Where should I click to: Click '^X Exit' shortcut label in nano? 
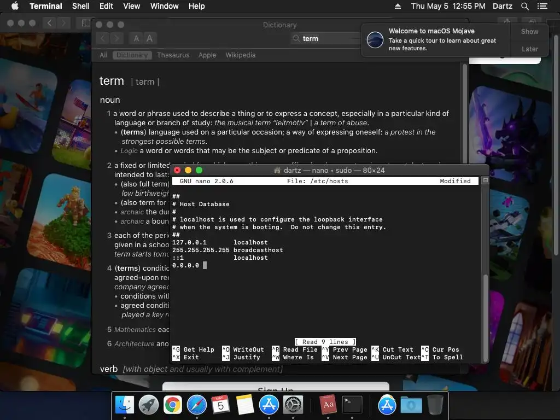[x=185, y=358]
